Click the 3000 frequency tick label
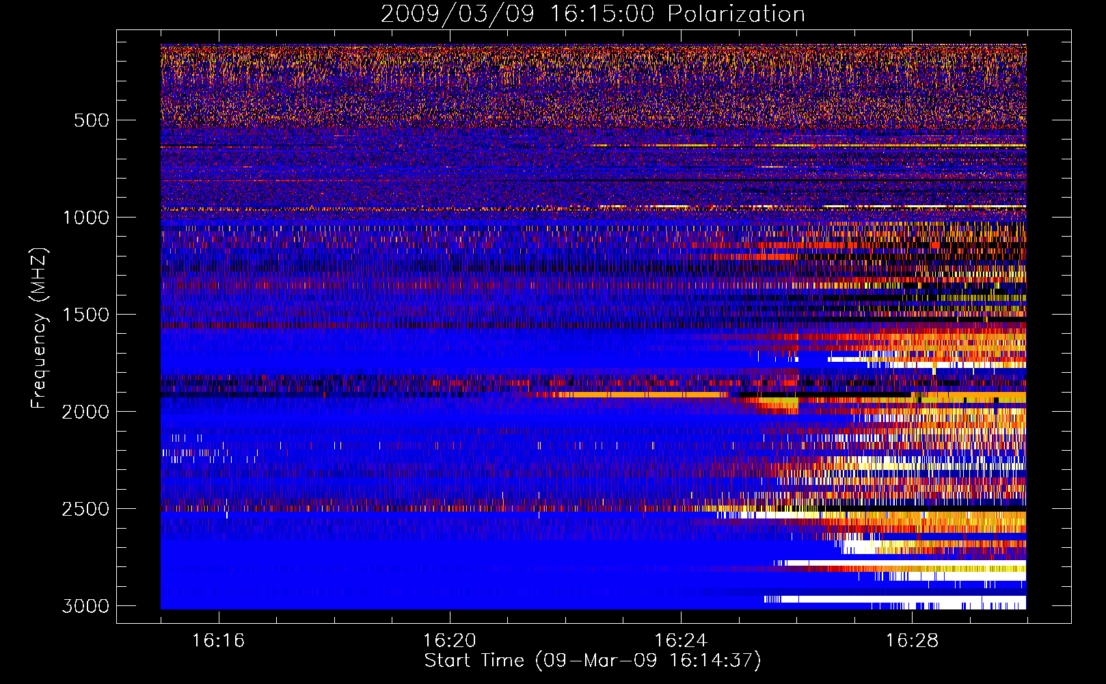Image resolution: width=1106 pixels, height=684 pixels. point(85,606)
